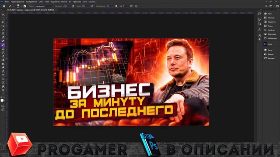Select the Eraser tool

[3, 56]
